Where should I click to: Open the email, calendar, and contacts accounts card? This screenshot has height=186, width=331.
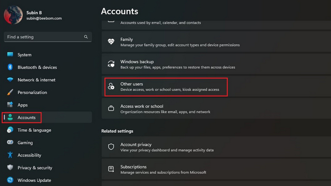click(216, 25)
